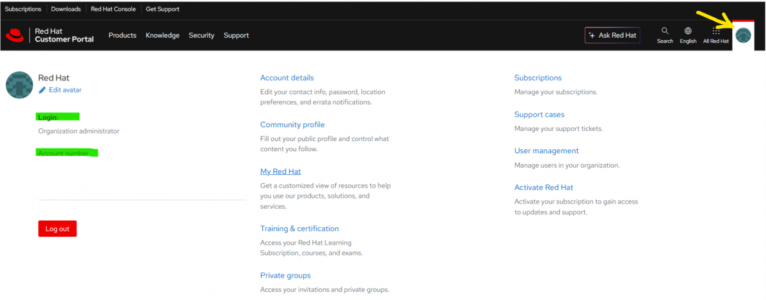This screenshot has height=300, width=766.
Task: Click the Red Hat logo icon
Action: pos(15,36)
